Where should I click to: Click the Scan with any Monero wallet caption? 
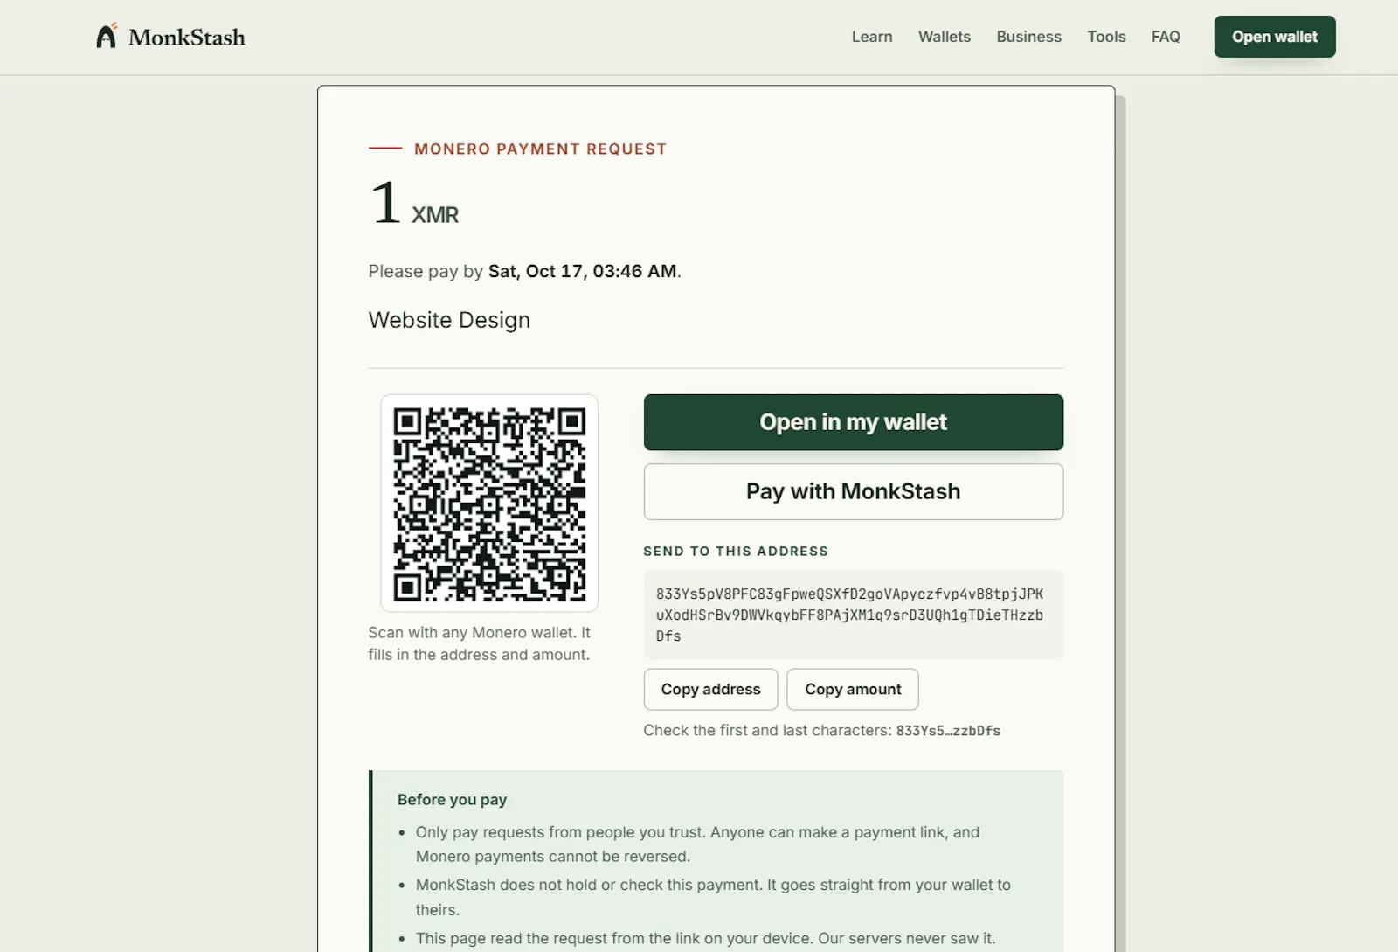click(x=479, y=643)
